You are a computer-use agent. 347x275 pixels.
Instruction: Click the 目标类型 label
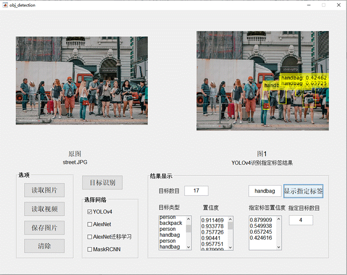(169, 208)
